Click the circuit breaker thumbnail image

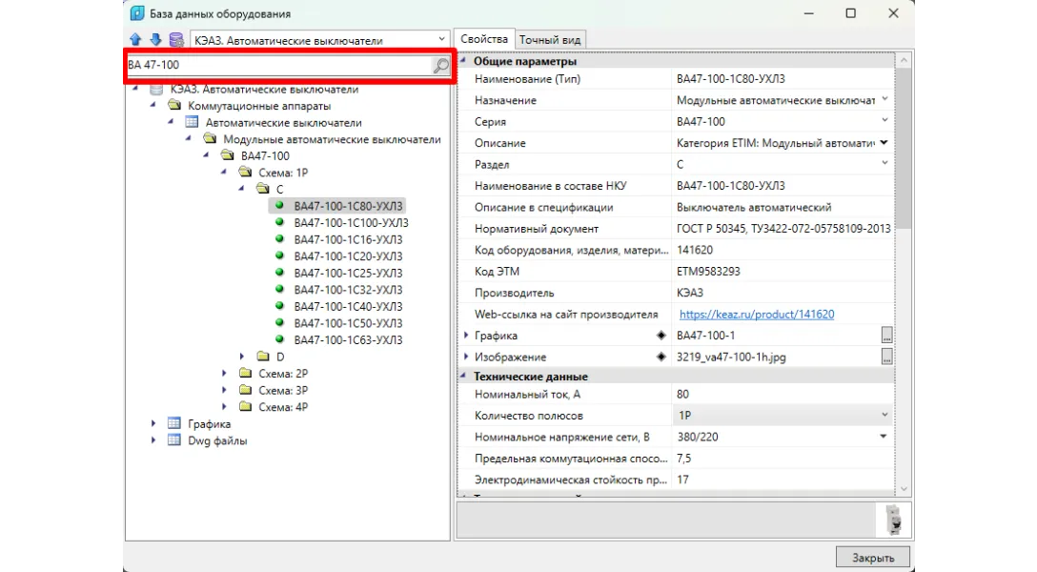(x=892, y=520)
